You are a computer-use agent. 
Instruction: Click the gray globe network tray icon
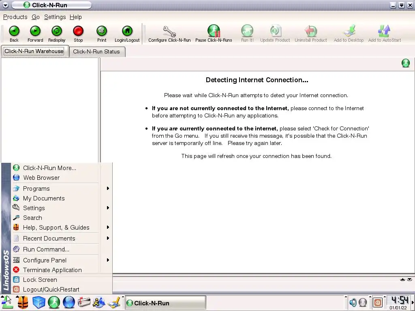click(x=363, y=302)
